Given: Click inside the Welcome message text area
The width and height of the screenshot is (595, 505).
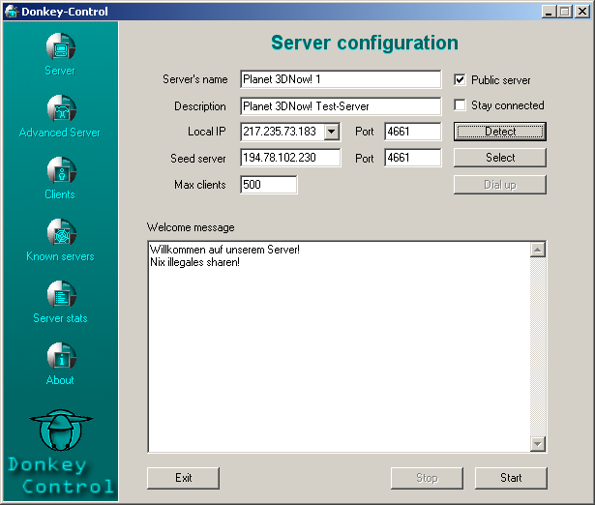Looking at the screenshot, I should pos(339,346).
